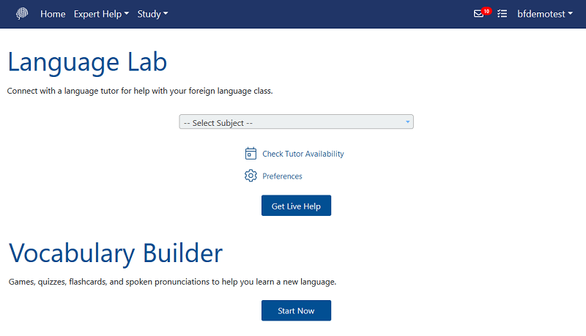
Task: Go to Home in the navigation bar
Action: pyautogui.click(x=53, y=14)
